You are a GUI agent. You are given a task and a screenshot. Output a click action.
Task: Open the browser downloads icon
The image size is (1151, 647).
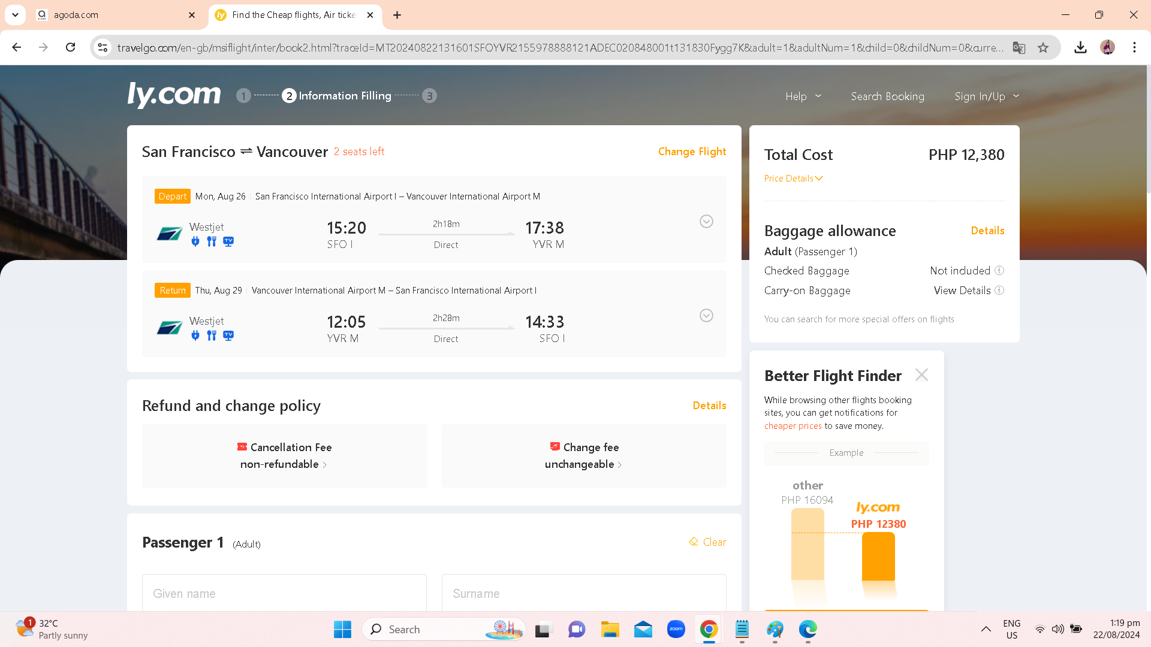click(x=1080, y=47)
